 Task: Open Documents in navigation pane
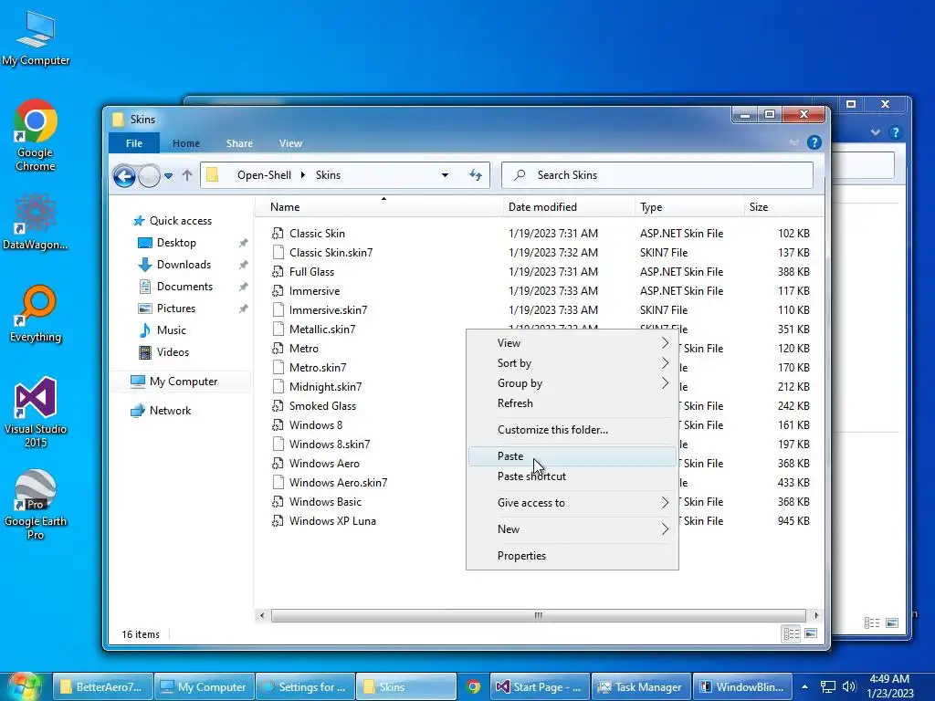(x=184, y=287)
